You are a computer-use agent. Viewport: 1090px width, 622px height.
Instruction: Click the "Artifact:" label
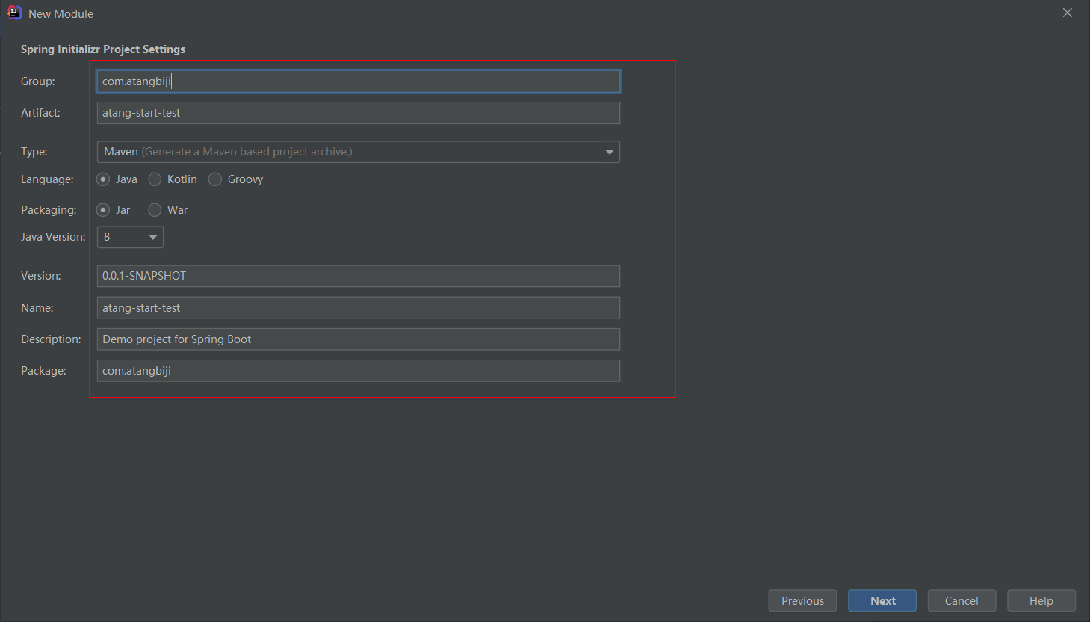coord(40,113)
